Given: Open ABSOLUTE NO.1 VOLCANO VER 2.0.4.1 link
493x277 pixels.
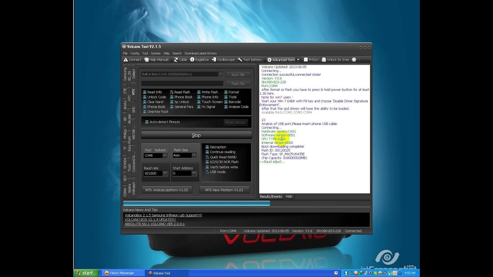Looking at the screenshot, I should coord(154,224).
